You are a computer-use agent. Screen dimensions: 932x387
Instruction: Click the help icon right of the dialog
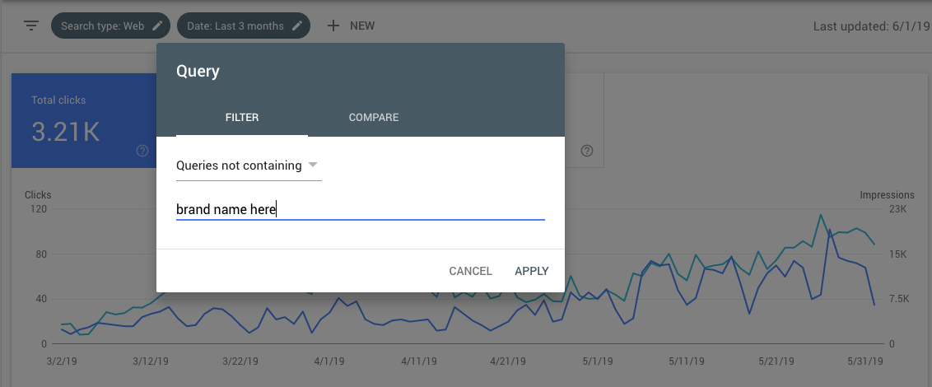pyautogui.click(x=587, y=151)
